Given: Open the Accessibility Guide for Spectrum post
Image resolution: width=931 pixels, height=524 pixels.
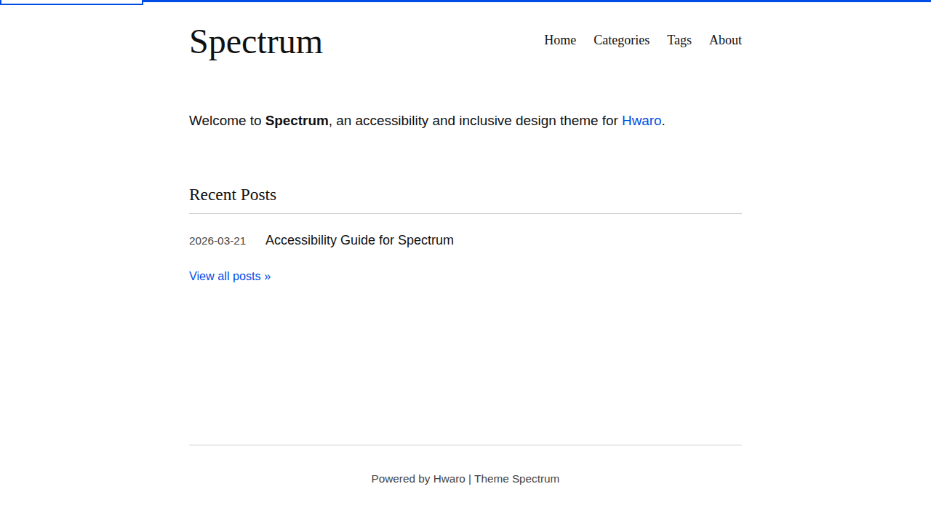Looking at the screenshot, I should [x=359, y=240].
